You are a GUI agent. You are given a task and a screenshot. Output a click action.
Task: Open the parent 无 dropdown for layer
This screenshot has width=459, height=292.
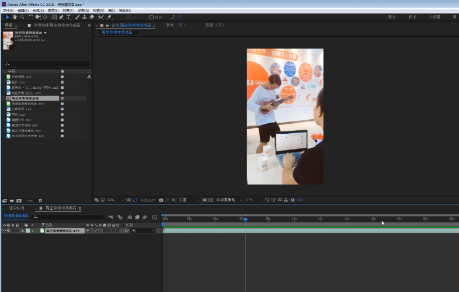click(x=142, y=231)
